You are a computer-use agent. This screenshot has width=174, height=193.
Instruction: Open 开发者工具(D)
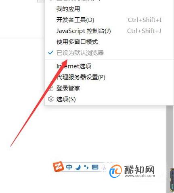click(x=109, y=20)
